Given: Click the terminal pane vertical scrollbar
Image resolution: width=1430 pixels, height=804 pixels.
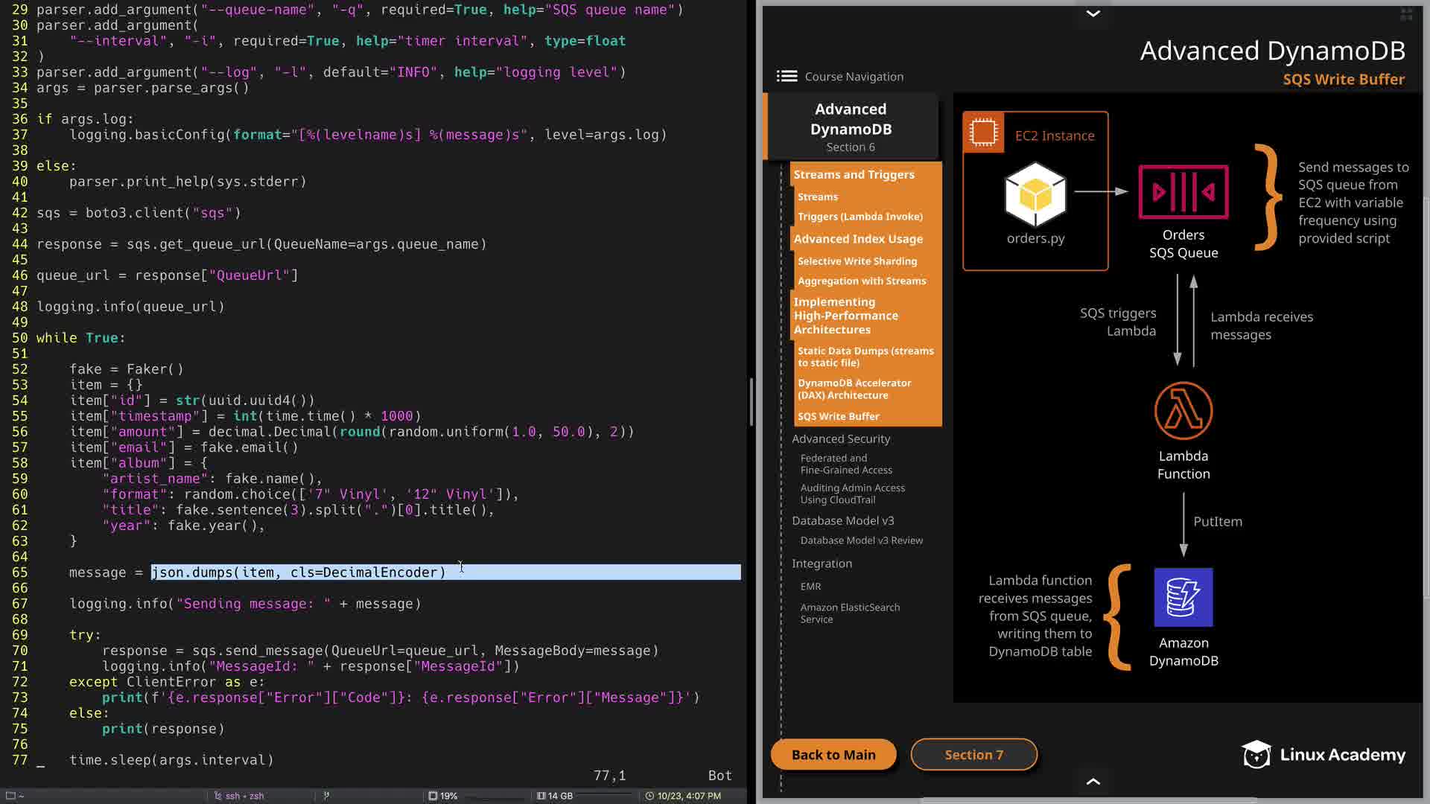Looking at the screenshot, I should (751, 402).
